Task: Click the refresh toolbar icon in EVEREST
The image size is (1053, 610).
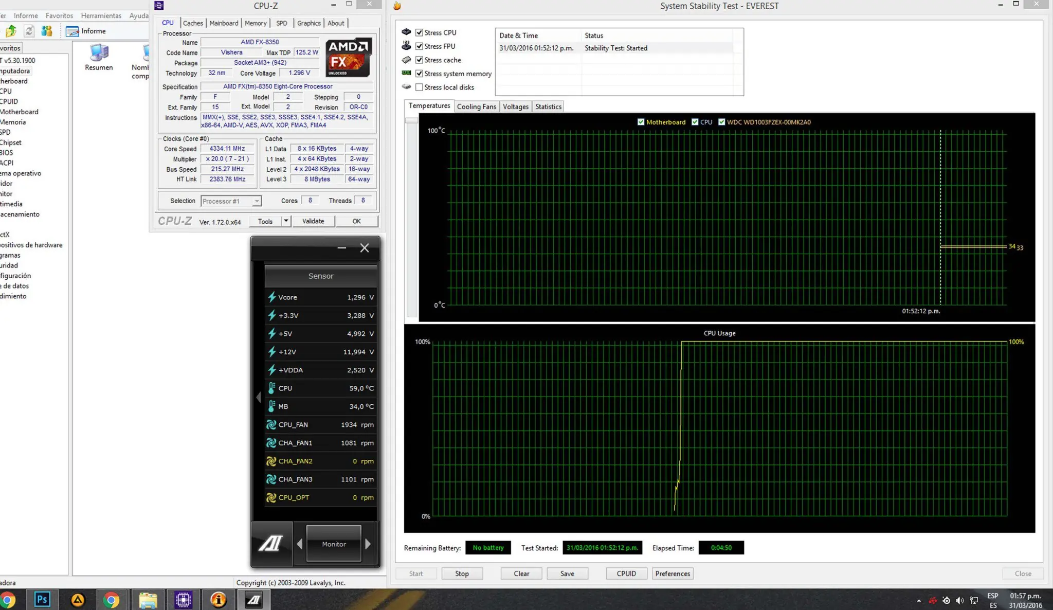Action: click(x=29, y=31)
